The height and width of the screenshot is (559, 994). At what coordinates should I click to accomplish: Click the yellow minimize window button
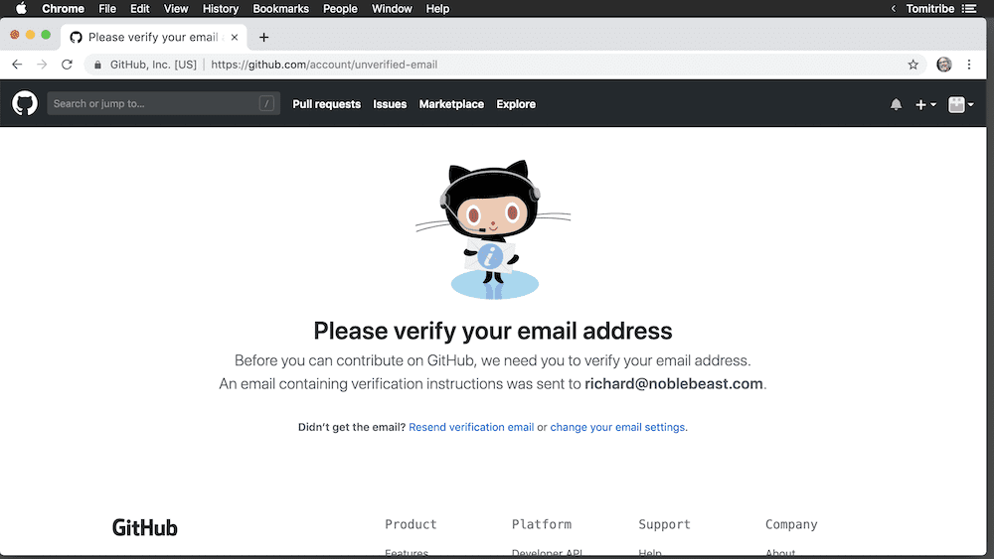pyautogui.click(x=30, y=35)
